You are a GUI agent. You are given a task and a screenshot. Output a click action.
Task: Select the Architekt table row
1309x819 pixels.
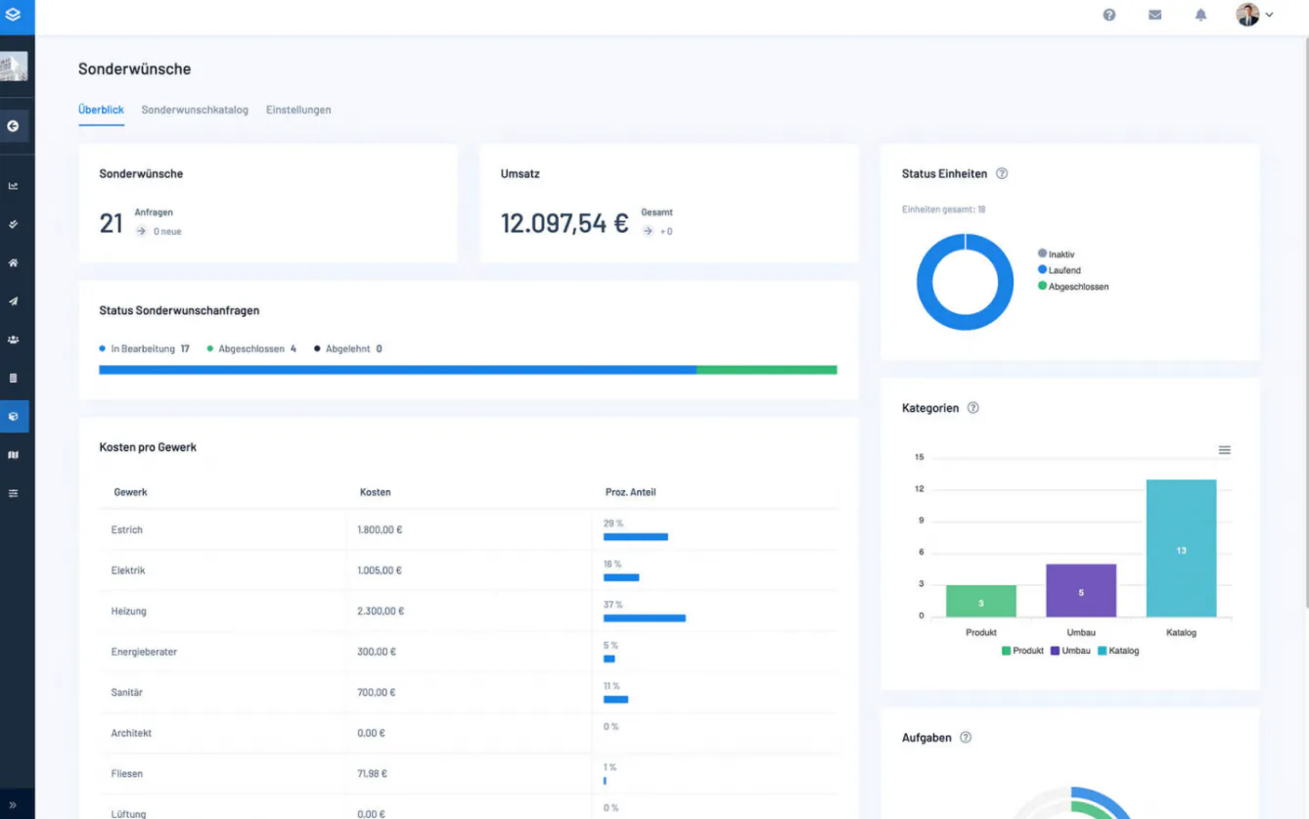[x=469, y=733]
